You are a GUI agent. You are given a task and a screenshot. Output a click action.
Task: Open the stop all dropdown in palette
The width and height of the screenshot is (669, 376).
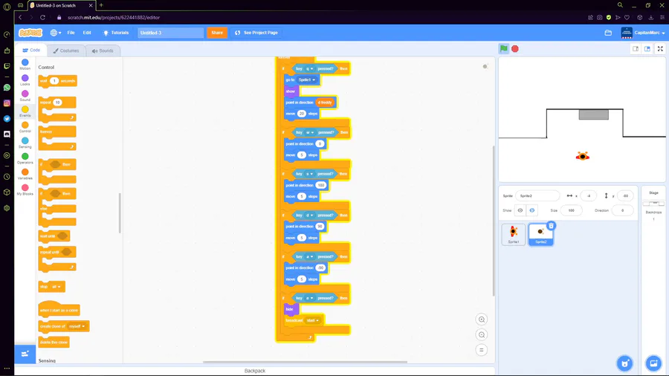[56, 287]
